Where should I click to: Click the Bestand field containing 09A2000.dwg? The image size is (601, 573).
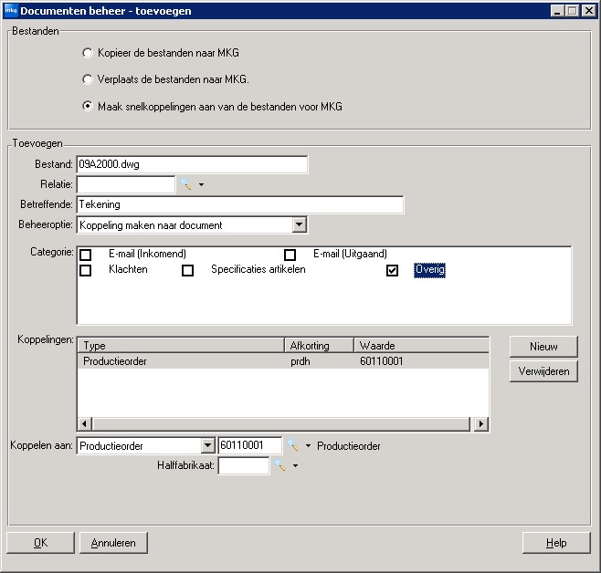click(x=192, y=164)
